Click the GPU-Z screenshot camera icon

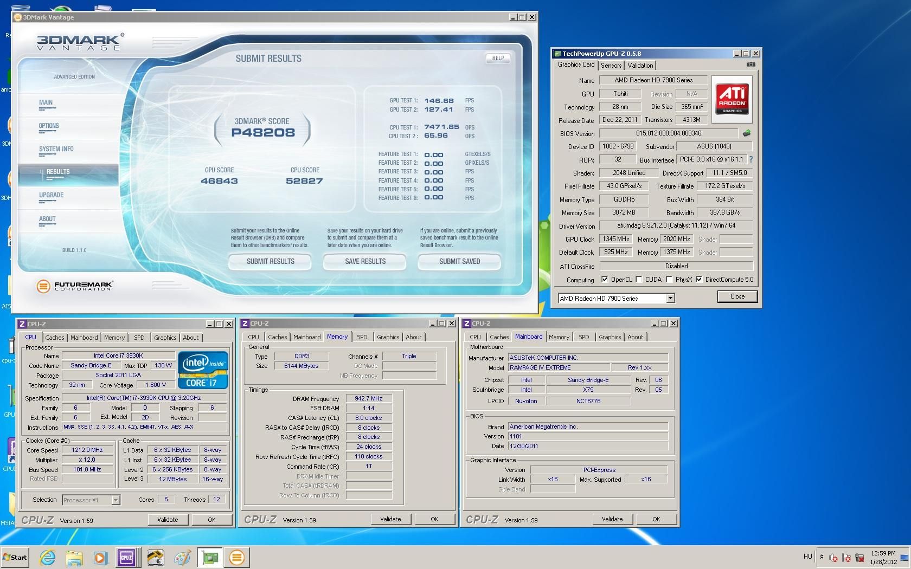(x=750, y=64)
